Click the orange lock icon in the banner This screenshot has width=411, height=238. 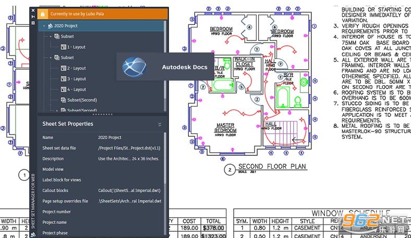tap(43, 14)
